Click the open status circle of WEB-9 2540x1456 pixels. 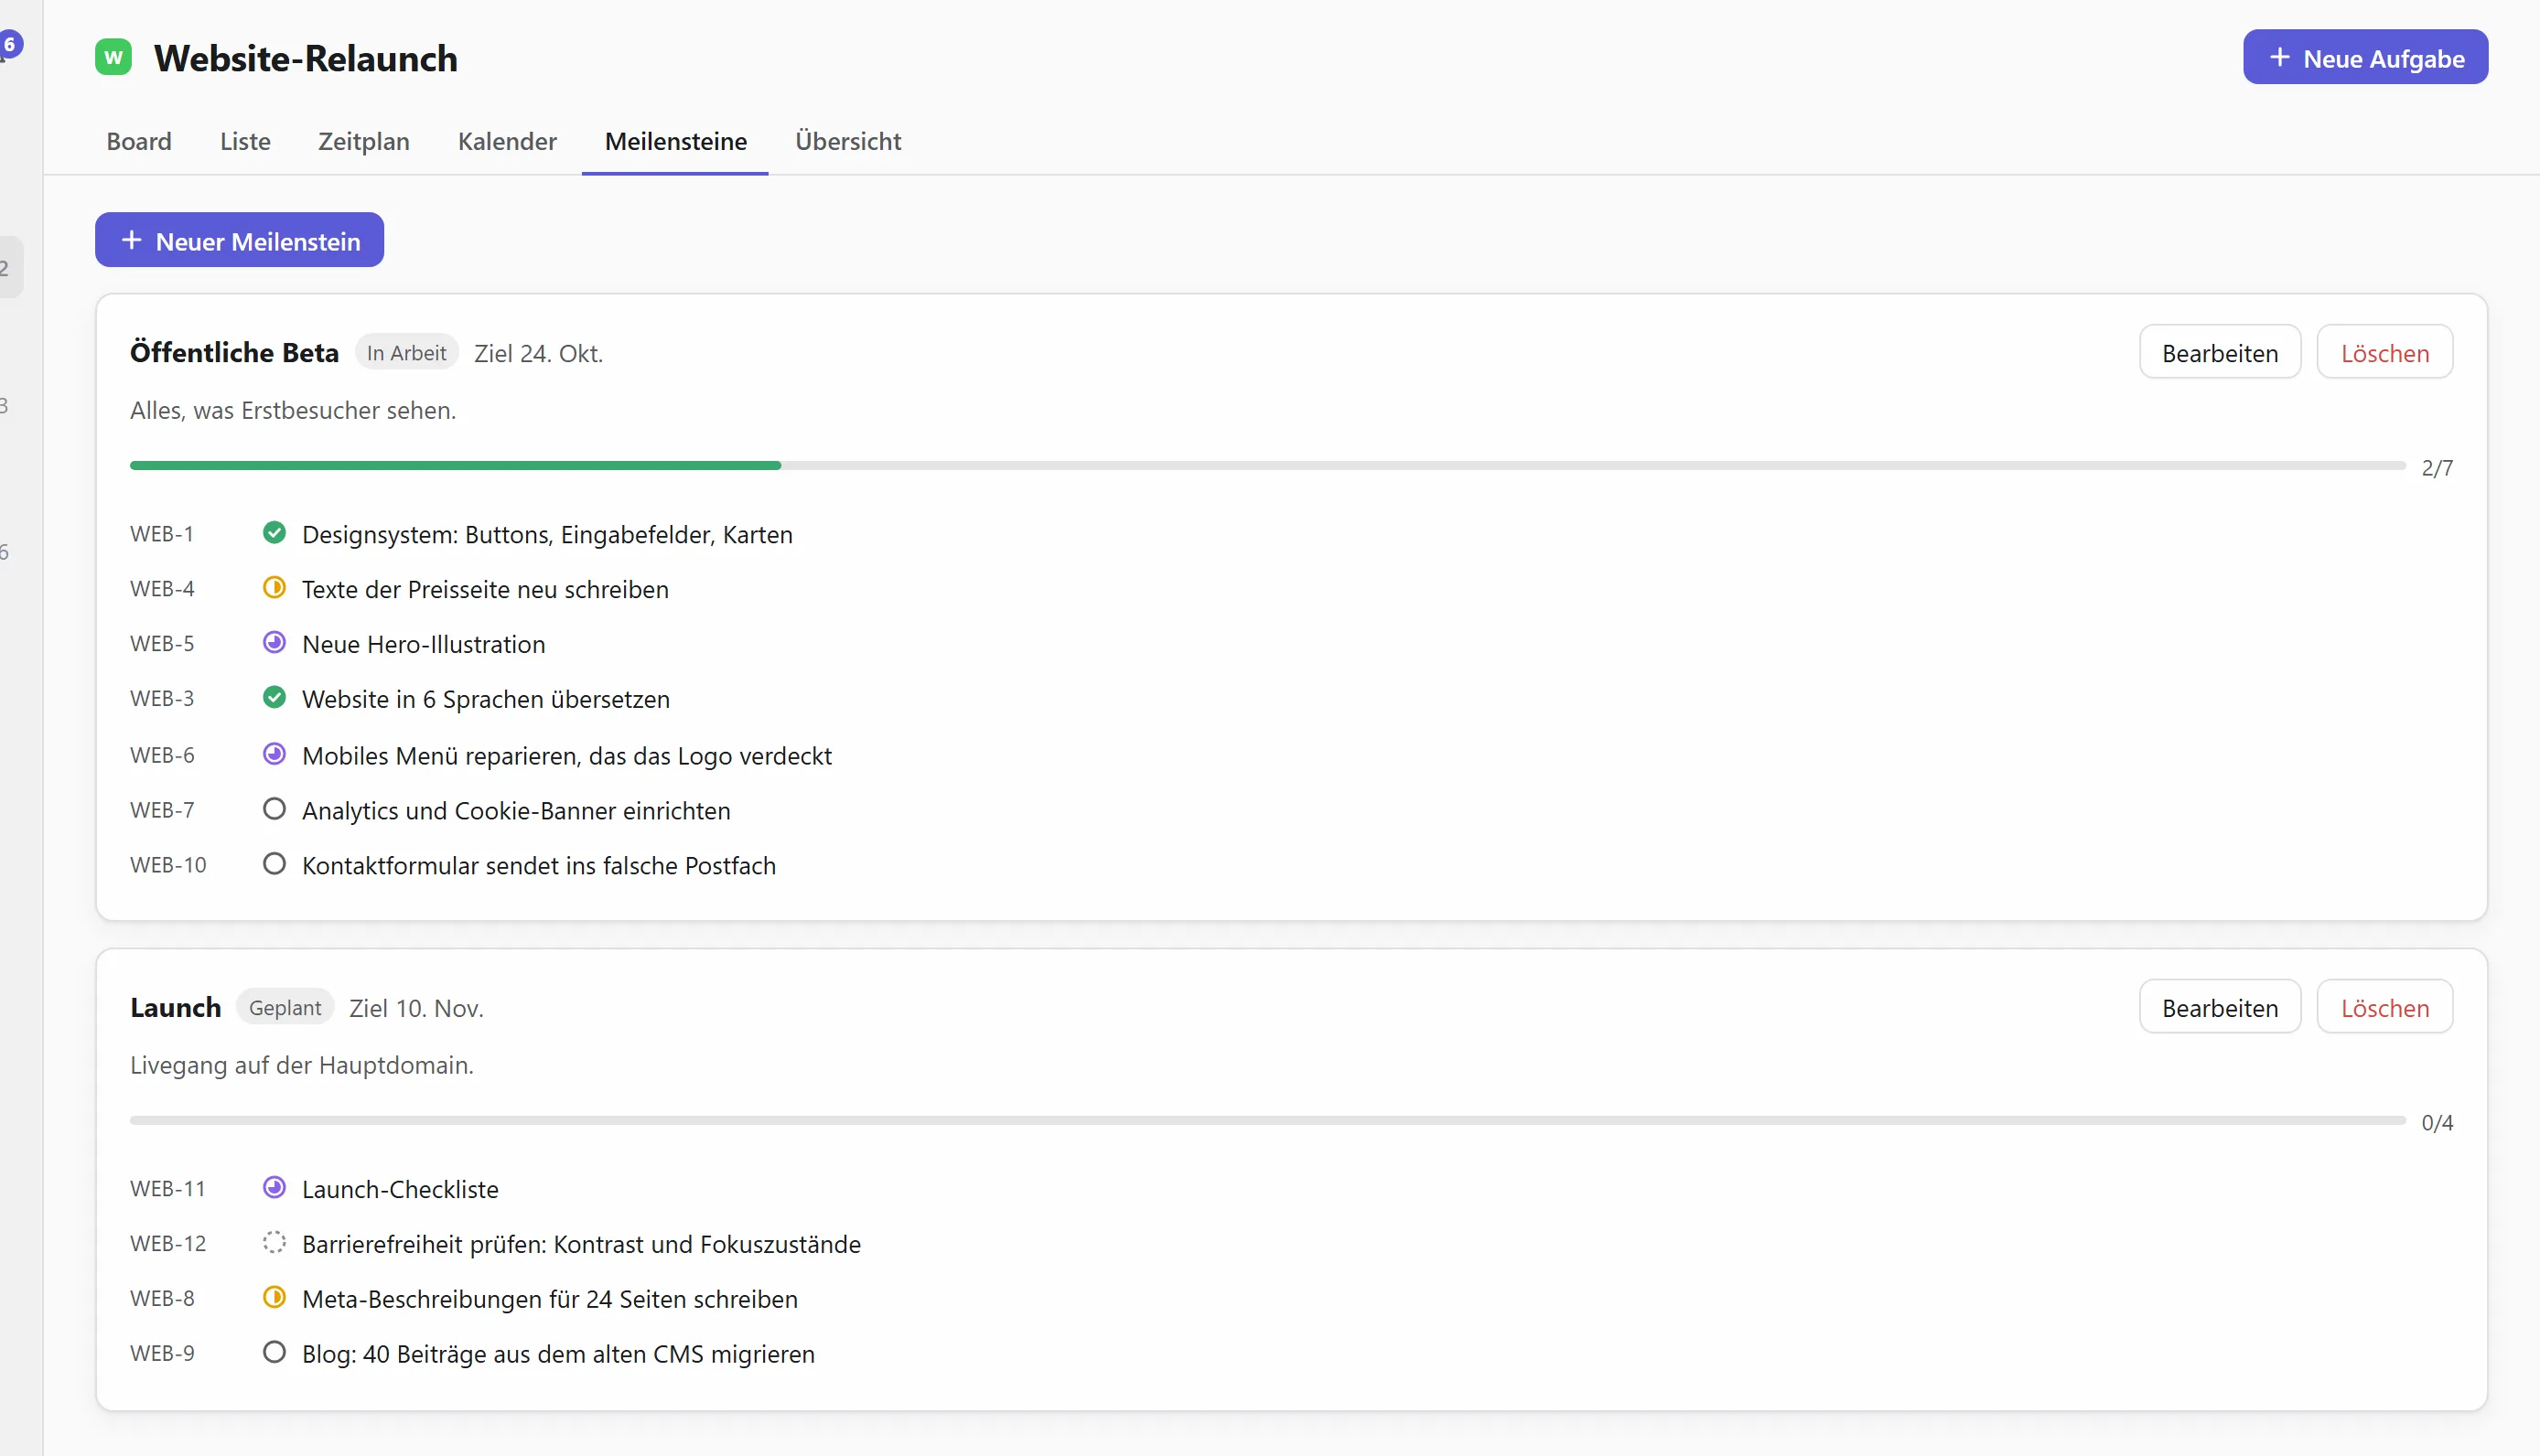tap(274, 1353)
